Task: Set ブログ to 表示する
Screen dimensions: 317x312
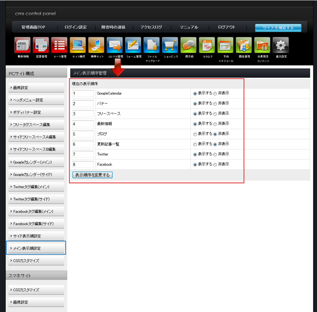Action: click(x=195, y=134)
